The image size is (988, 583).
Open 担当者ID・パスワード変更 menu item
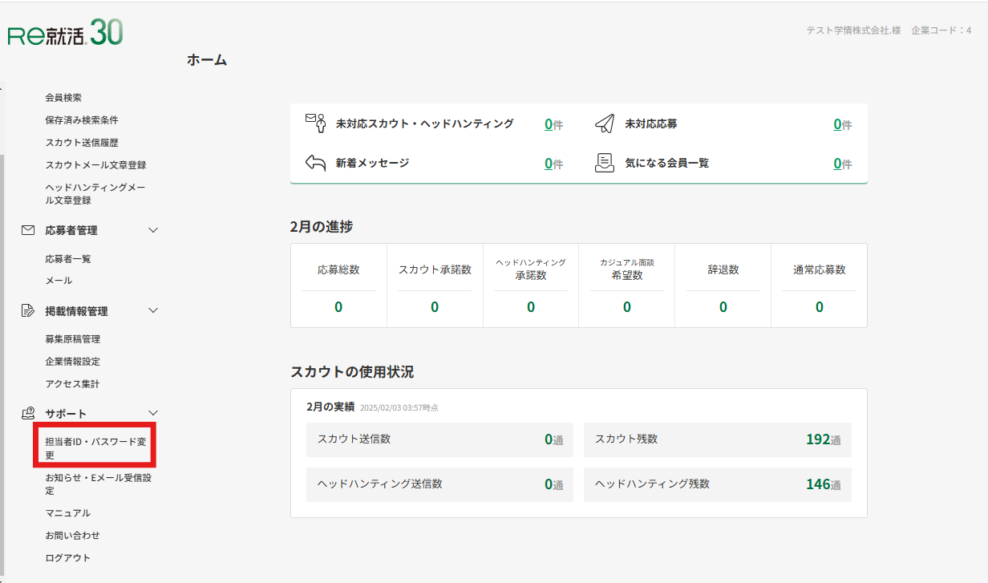pyautogui.click(x=95, y=448)
